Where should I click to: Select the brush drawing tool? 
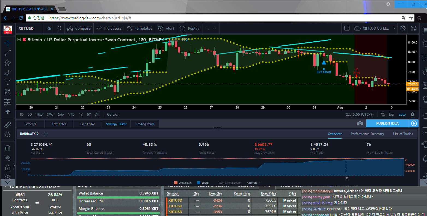pyautogui.click(x=8, y=73)
